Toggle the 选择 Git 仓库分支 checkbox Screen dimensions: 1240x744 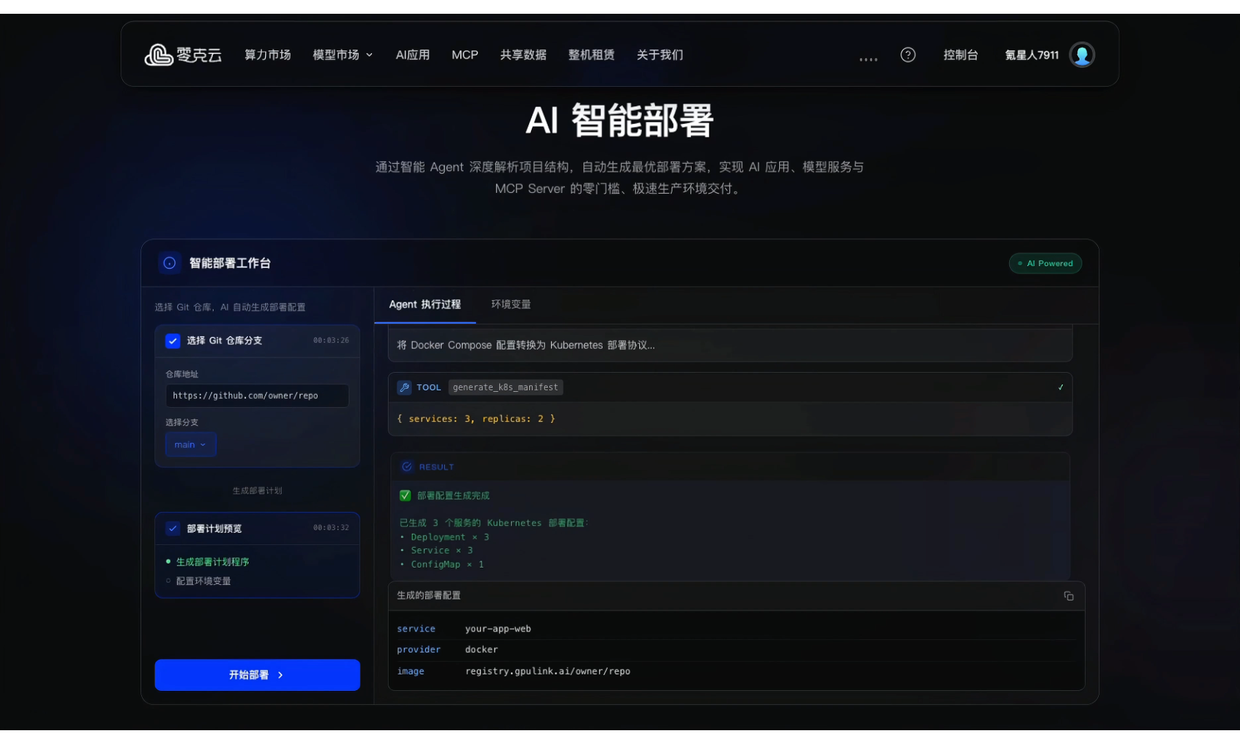(173, 341)
